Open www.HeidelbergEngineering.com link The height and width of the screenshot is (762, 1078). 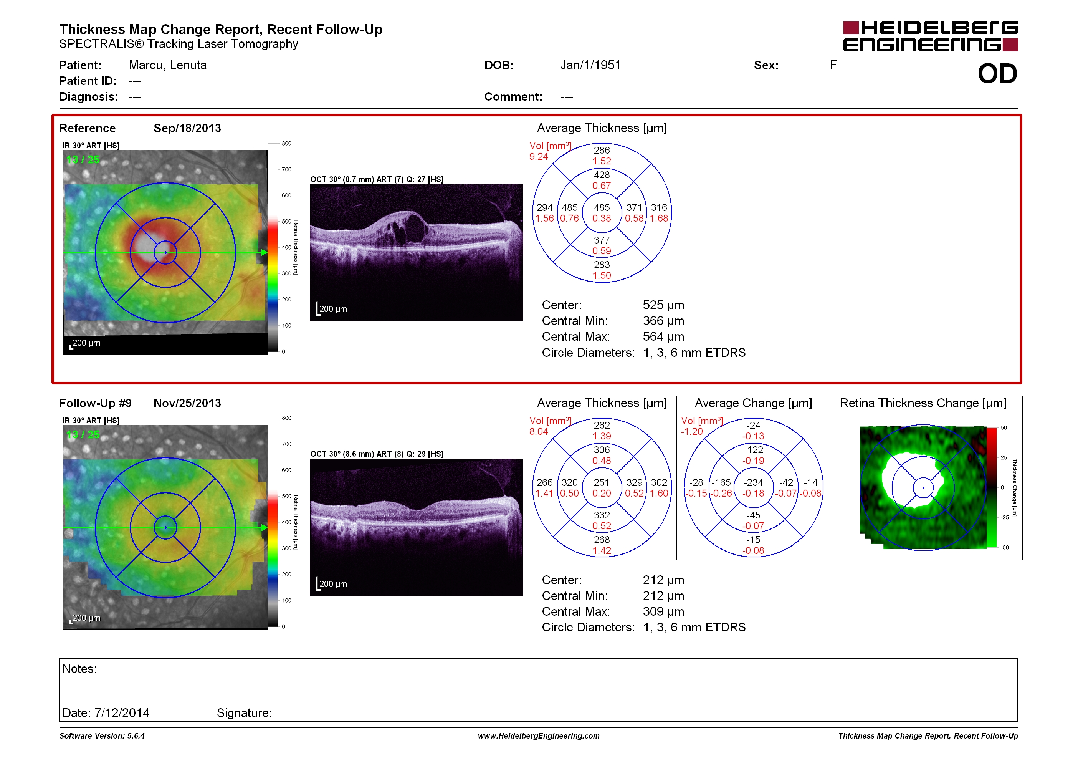pyautogui.click(x=539, y=736)
